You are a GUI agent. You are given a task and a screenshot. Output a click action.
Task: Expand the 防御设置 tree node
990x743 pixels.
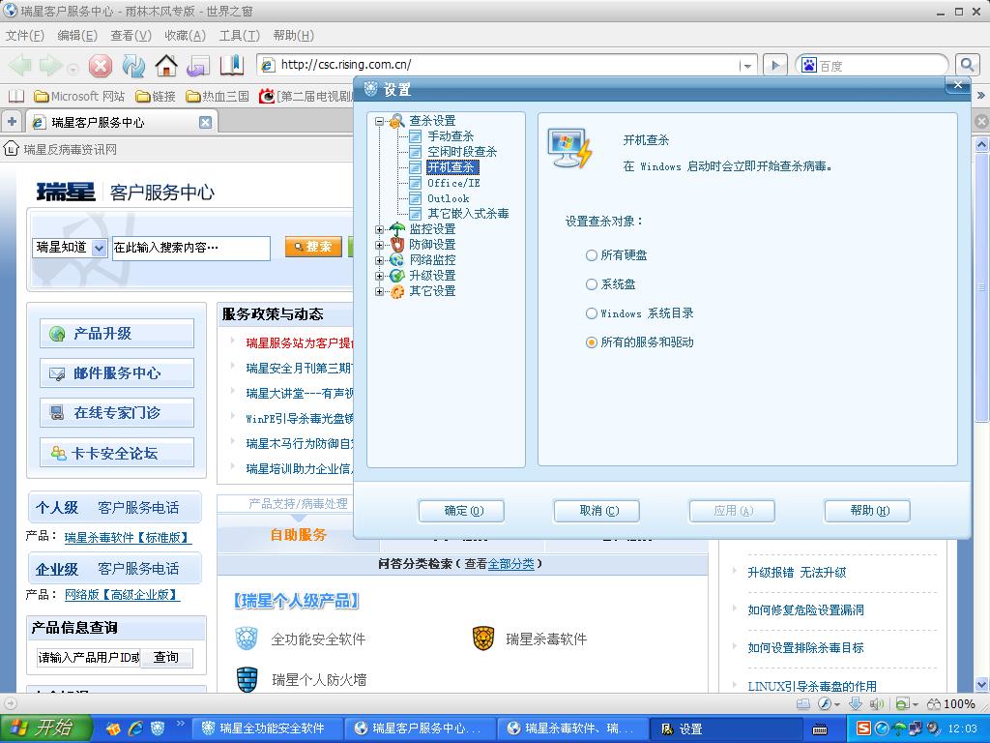point(379,245)
